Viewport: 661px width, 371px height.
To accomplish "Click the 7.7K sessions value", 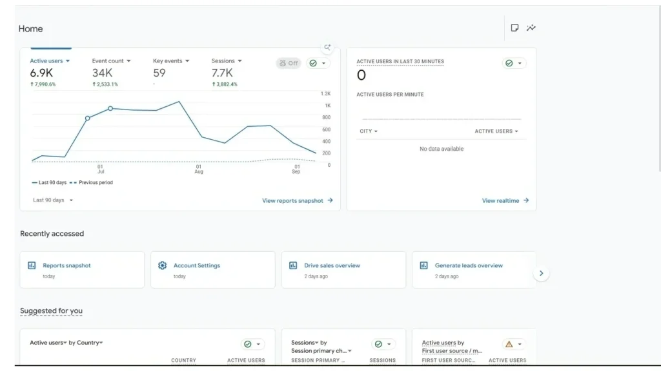I will (x=222, y=73).
